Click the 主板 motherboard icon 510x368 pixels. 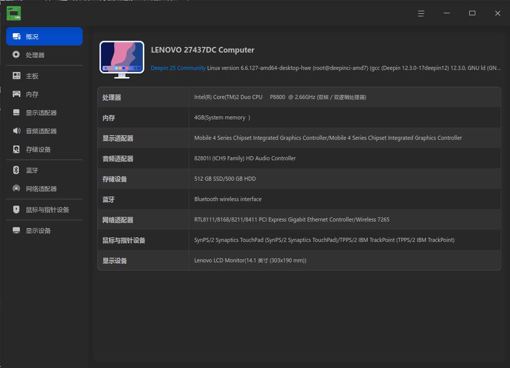click(16, 76)
